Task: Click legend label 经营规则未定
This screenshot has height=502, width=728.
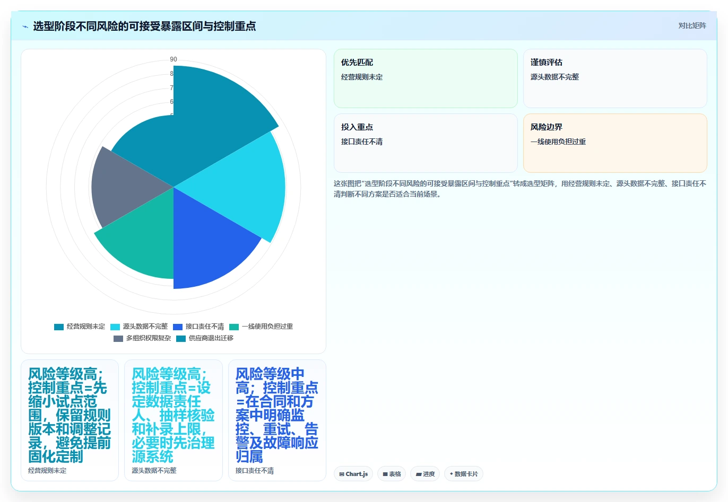Action: (x=86, y=327)
